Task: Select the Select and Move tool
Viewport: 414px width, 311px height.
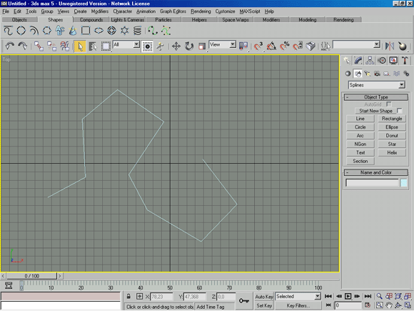Action: point(176,46)
